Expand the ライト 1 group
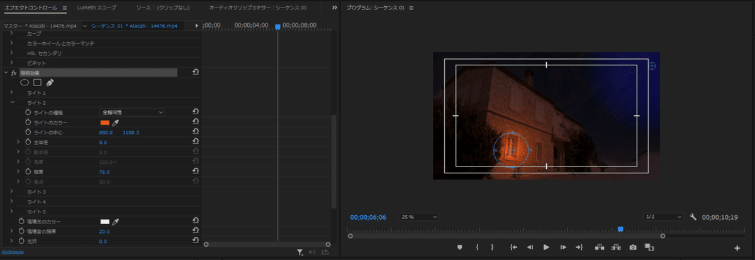Screen dimensions: 755x260 pyautogui.click(x=11, y=93)
